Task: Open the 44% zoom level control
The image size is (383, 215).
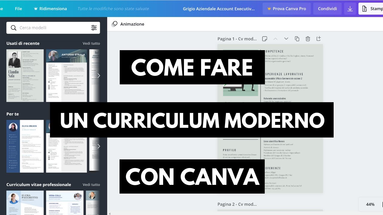Action: coord(370,204)
